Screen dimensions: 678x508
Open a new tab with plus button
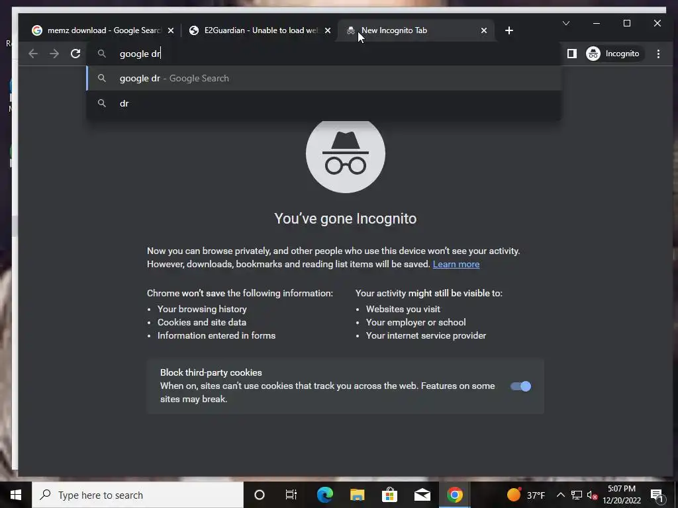(x=509, y=30)
